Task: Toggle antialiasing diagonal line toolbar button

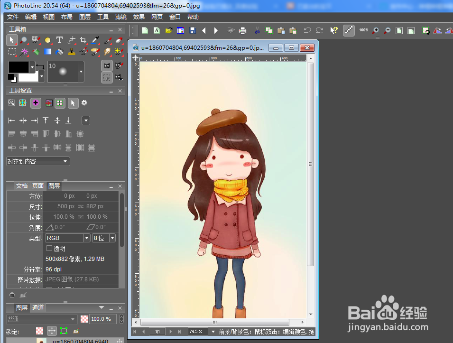Action: (349, 30)
